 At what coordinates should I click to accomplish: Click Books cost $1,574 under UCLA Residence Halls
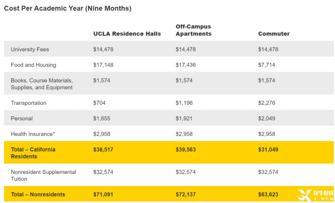coord(101,80)
